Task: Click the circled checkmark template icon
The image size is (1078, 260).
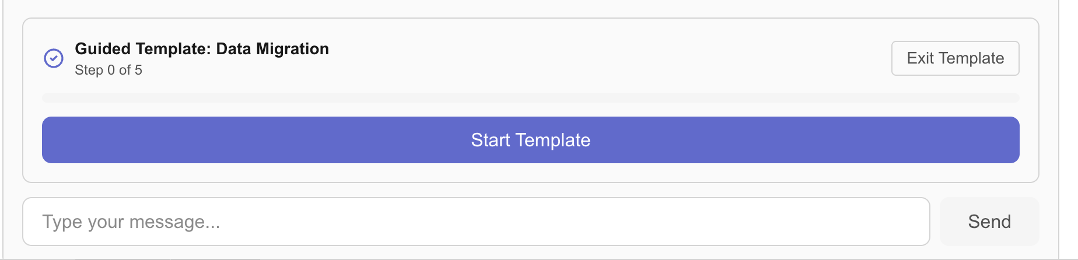Action: pos(54,58)
